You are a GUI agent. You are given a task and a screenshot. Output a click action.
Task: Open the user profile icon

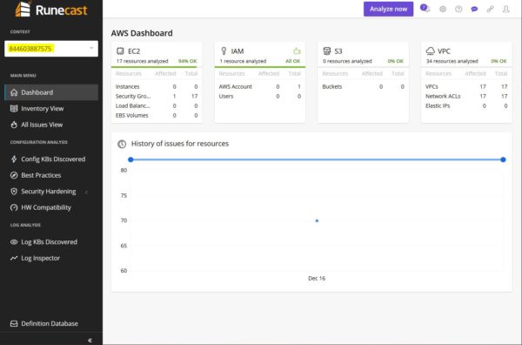506,9
